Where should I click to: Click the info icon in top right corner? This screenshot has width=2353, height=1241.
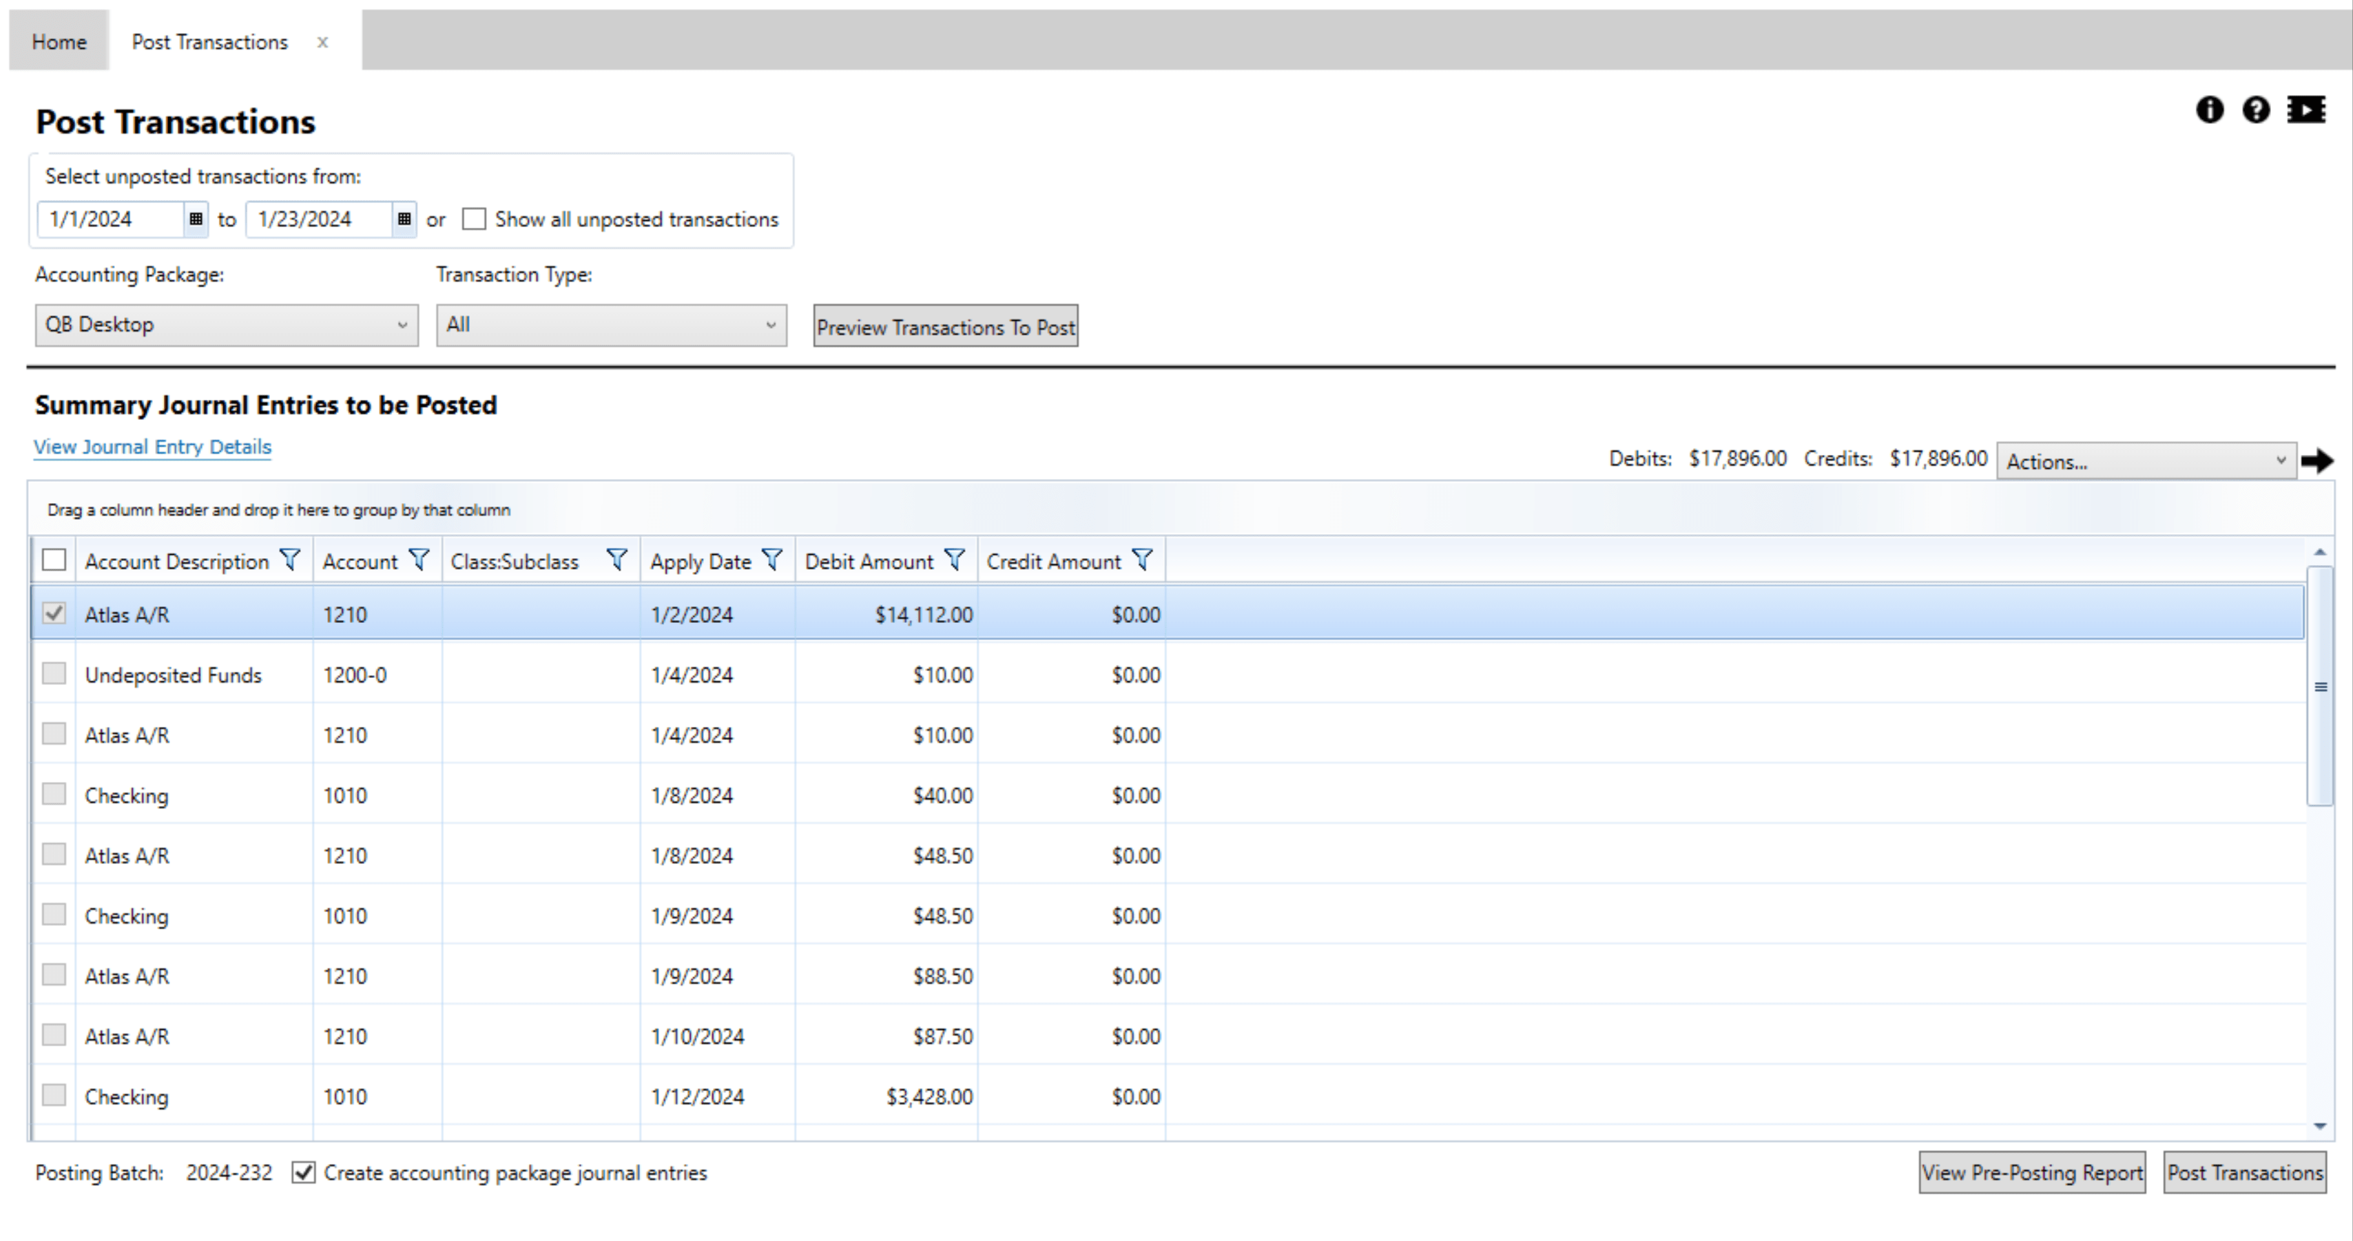pyautogui.click(x=2210, y=109)
